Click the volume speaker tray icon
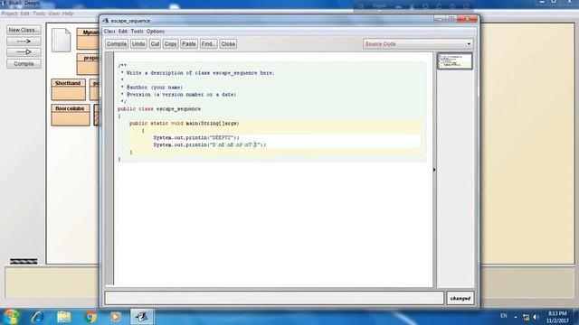 (x=536, y=317)
